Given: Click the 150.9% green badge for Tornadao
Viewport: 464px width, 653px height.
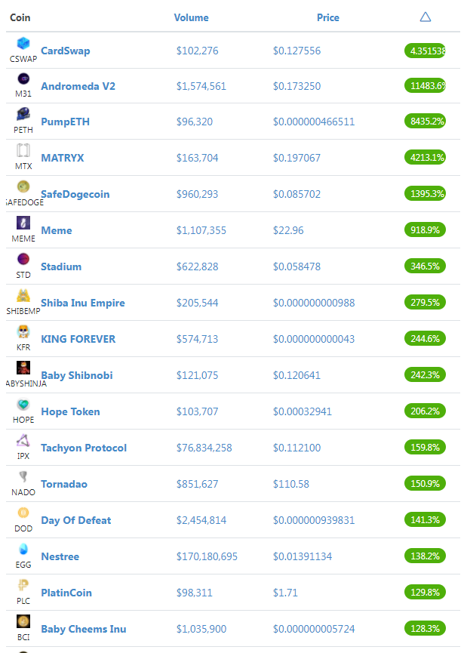Looking at the screenshot, I should (x=426, y=483).
